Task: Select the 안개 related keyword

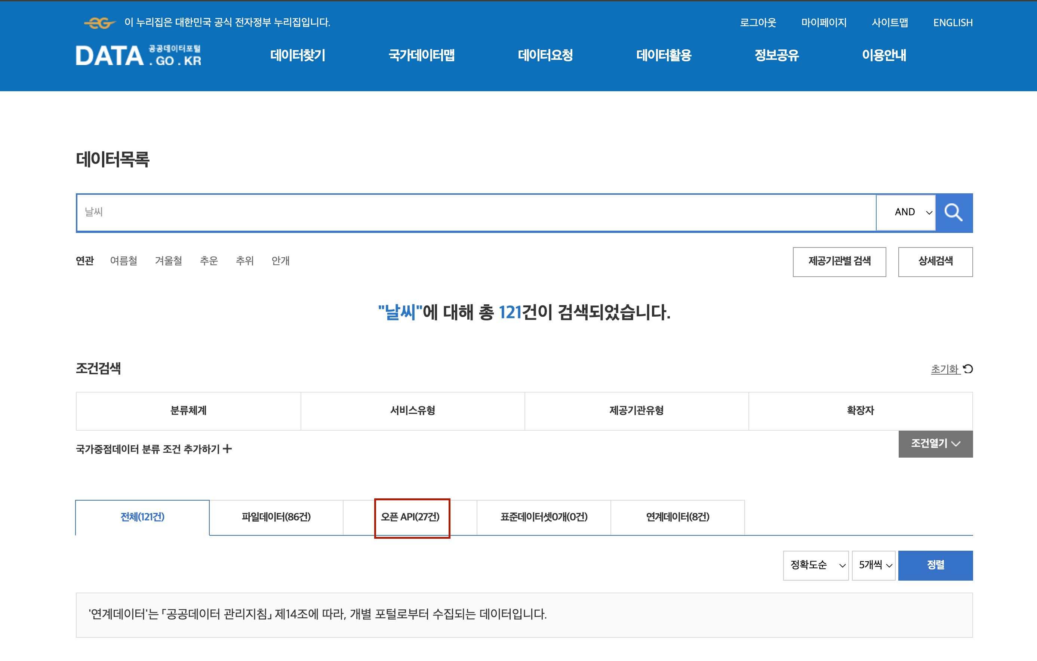Action: (x=280, y=261)
